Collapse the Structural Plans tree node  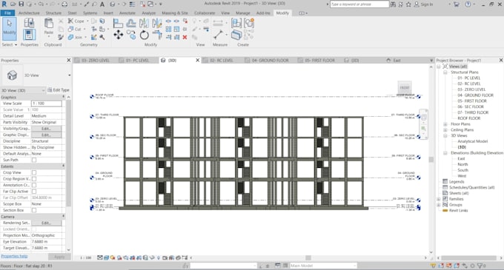click(x=445, y=72)
